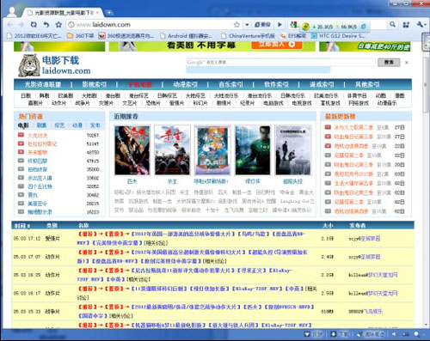Viewport: 430px width, 341px height.
Task: Select the 影视索引 navigation menu item
Action: coord(94,84)
